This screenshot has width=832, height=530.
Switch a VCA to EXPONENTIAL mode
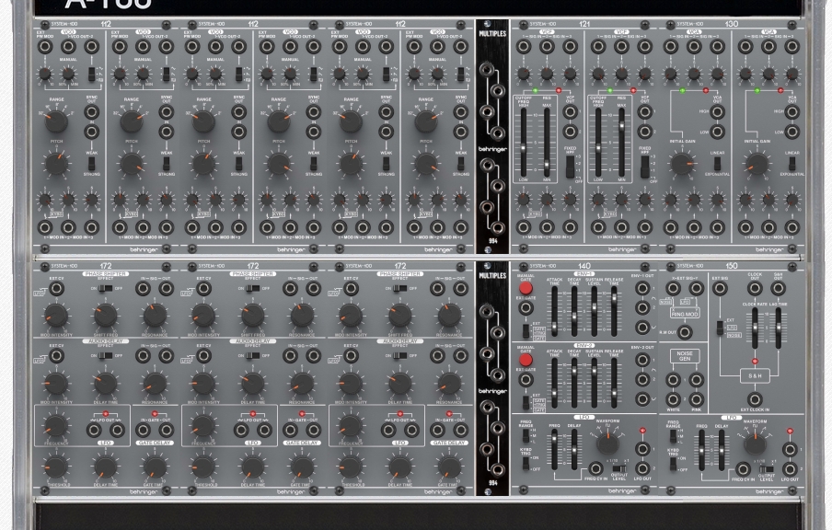717,167
